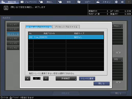Click the upper background dropdown arrow
132x99 pixels.
coord(118,53)
